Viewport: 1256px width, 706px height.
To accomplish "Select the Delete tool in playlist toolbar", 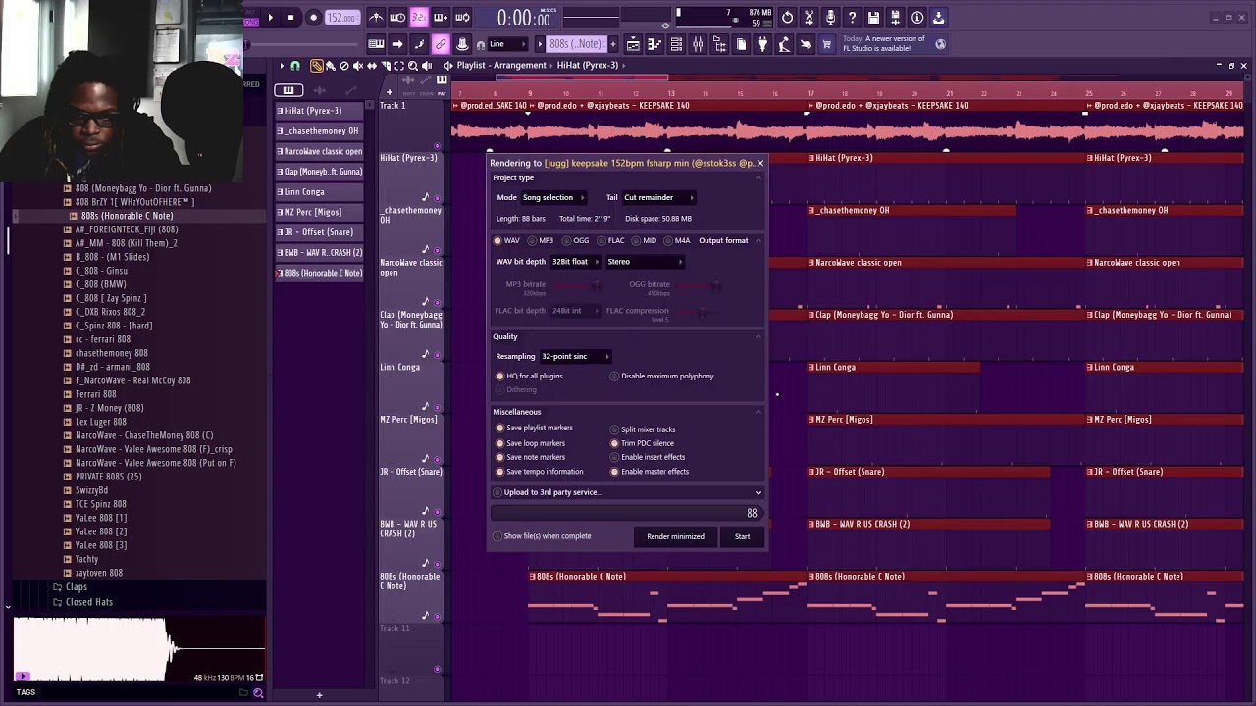I will click(343, 66).
